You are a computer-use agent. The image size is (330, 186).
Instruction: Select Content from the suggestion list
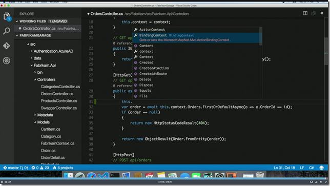196,46
